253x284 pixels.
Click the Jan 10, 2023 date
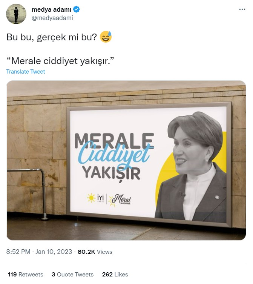pos(54,252)
